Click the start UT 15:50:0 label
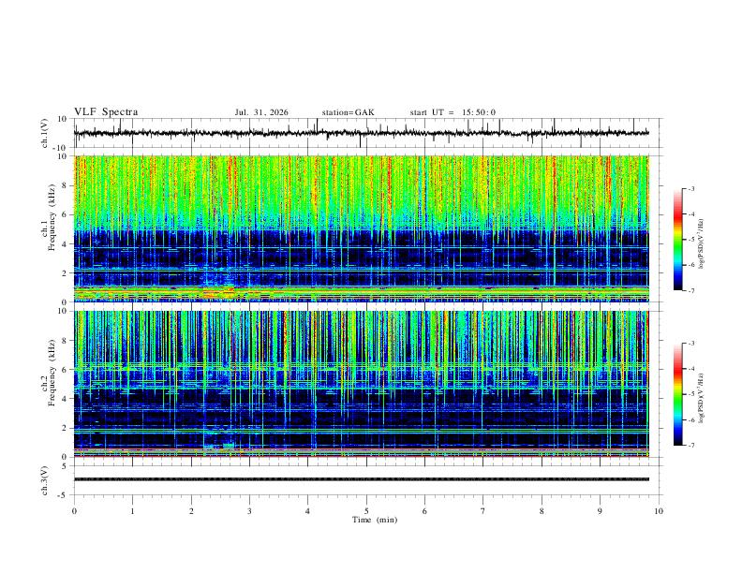The height and width of the screenshot is (573, 742). [453, 112]
